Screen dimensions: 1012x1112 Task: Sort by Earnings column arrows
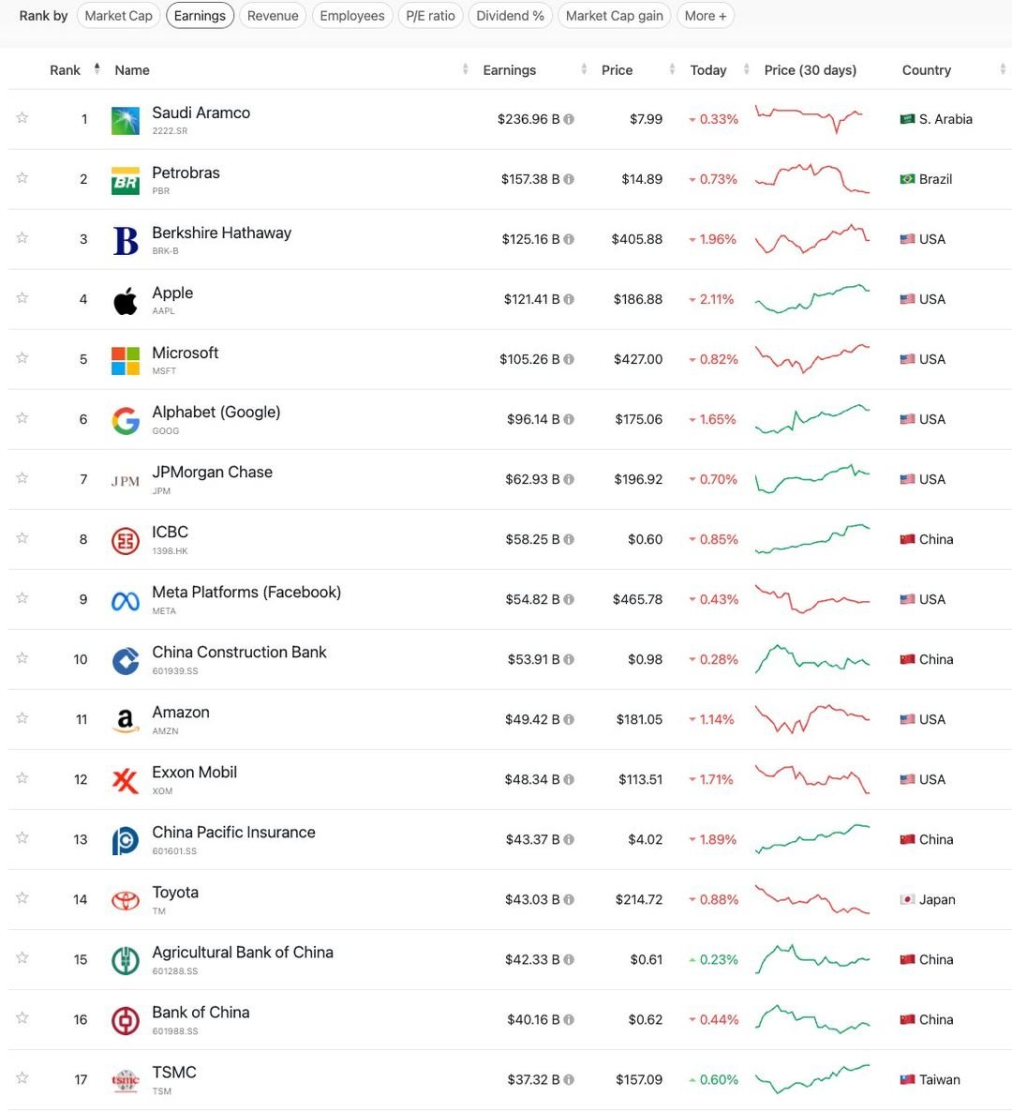click(x=584, y=68)
